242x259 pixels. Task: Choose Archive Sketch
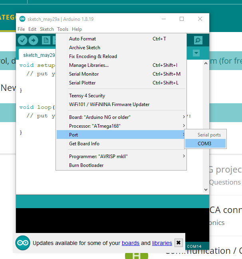coord(121,48)
